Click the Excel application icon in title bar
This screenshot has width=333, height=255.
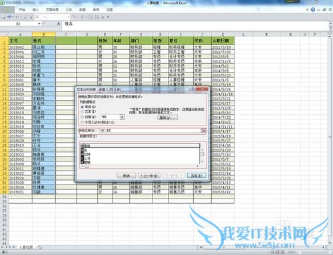pyautogui.click(x=3, y=3)
